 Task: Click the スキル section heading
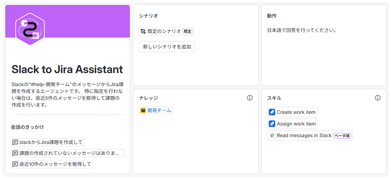tap(274, 98)
